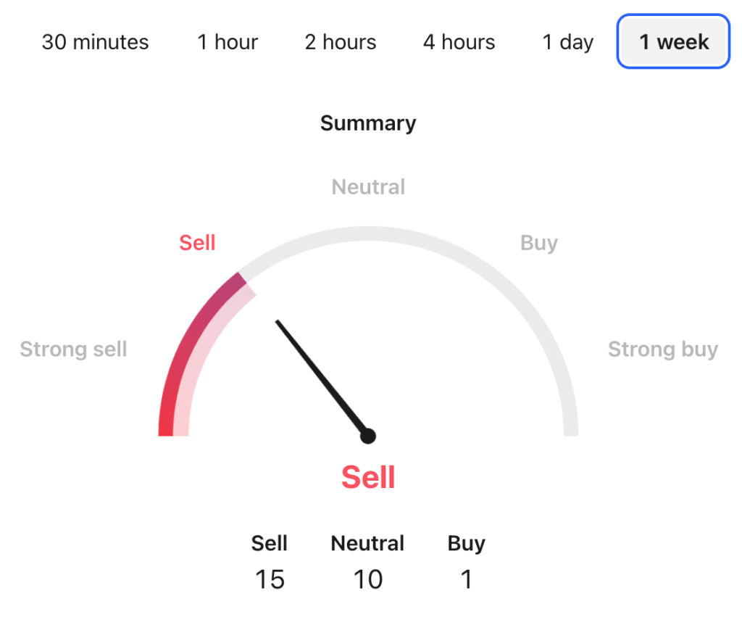
Task: Click the Sell count showing 15
Action: tap(270, 579)
